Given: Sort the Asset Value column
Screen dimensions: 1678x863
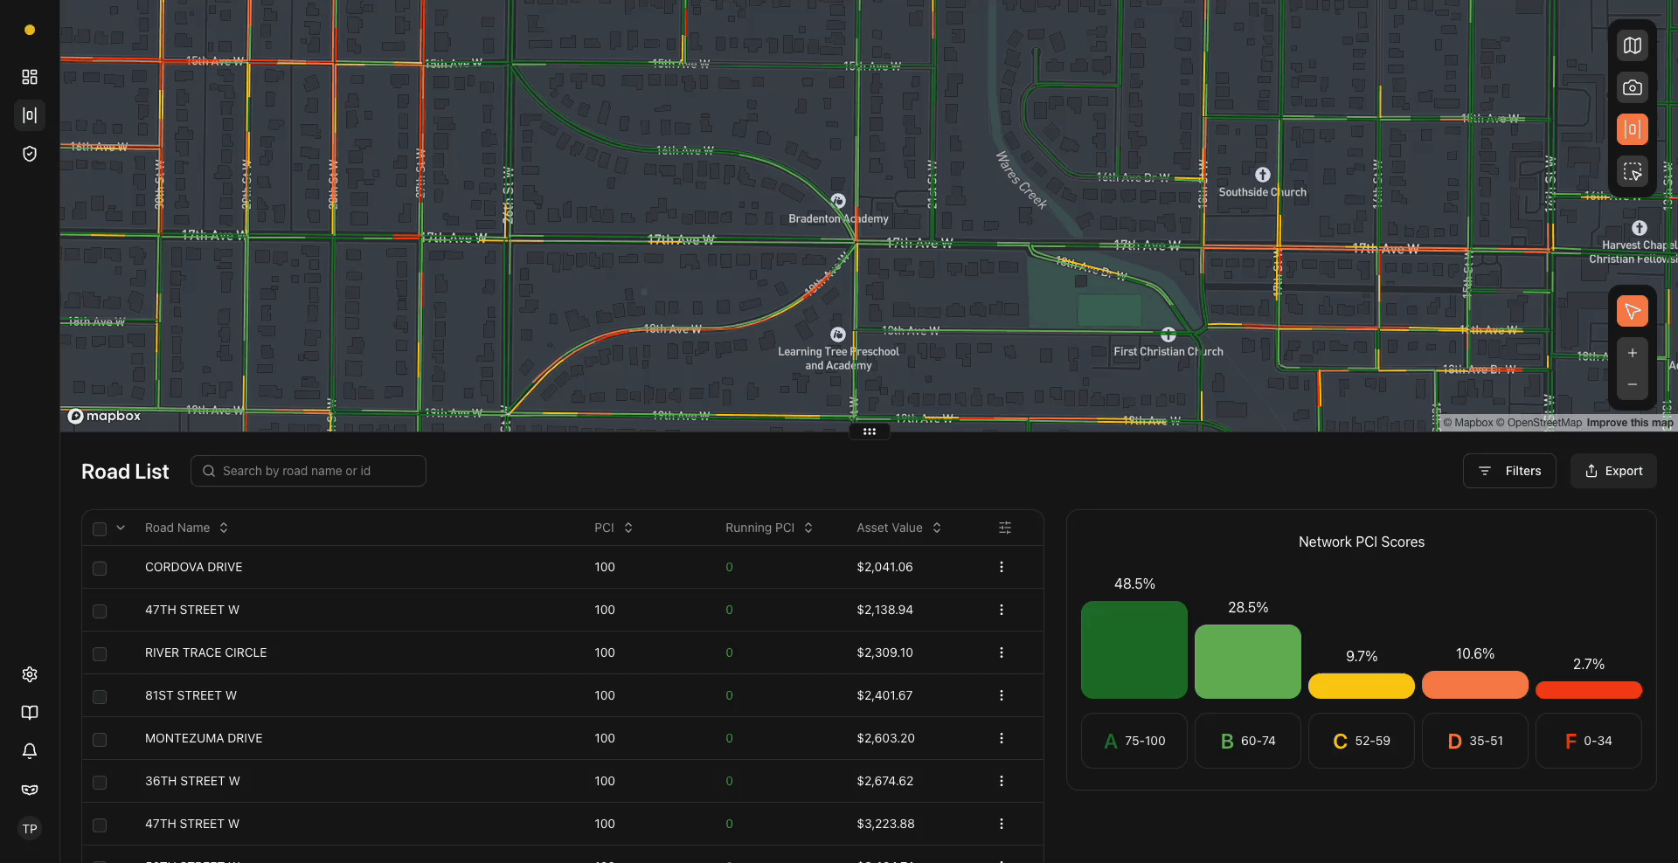Looking at the screenshot, I should tap(936, 528).
